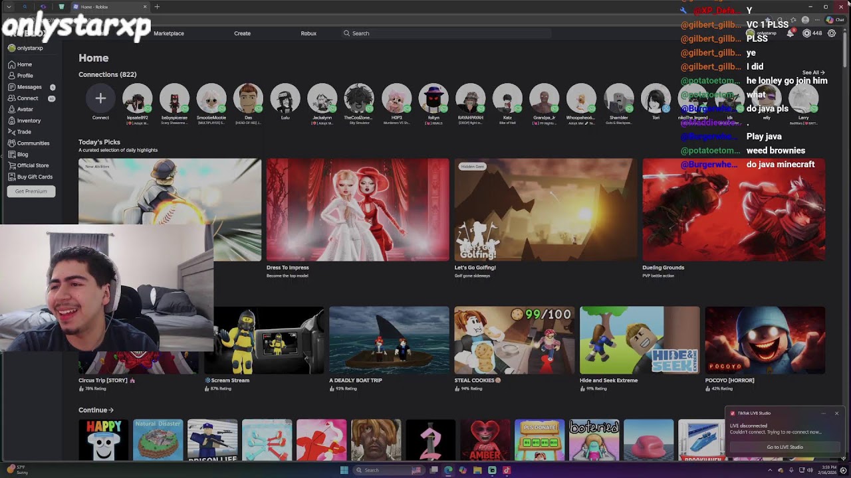This screenshot has height=478, width=851.
Task: Open the TikTok LIVE Studio taskbar icon
Action: (x=507, y=470)
